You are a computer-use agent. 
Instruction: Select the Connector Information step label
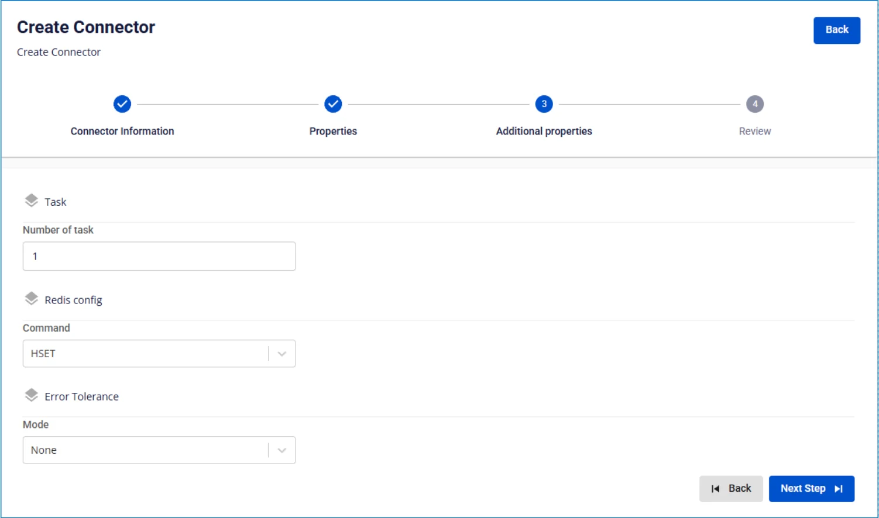coord(122,131)
